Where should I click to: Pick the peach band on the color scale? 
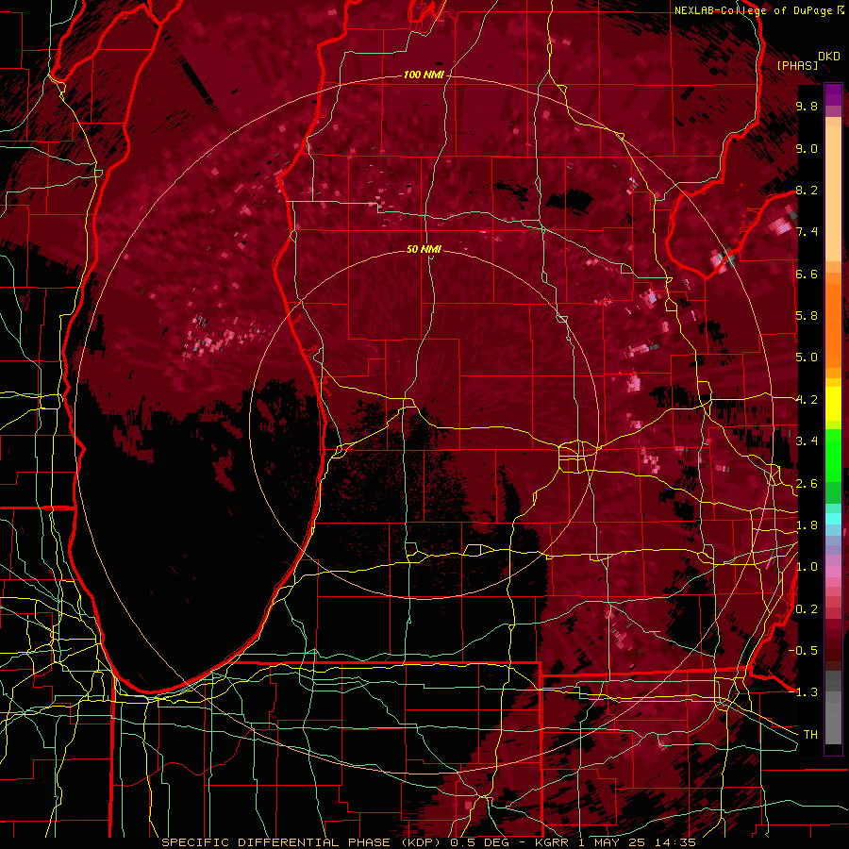[x=833, y=190]
